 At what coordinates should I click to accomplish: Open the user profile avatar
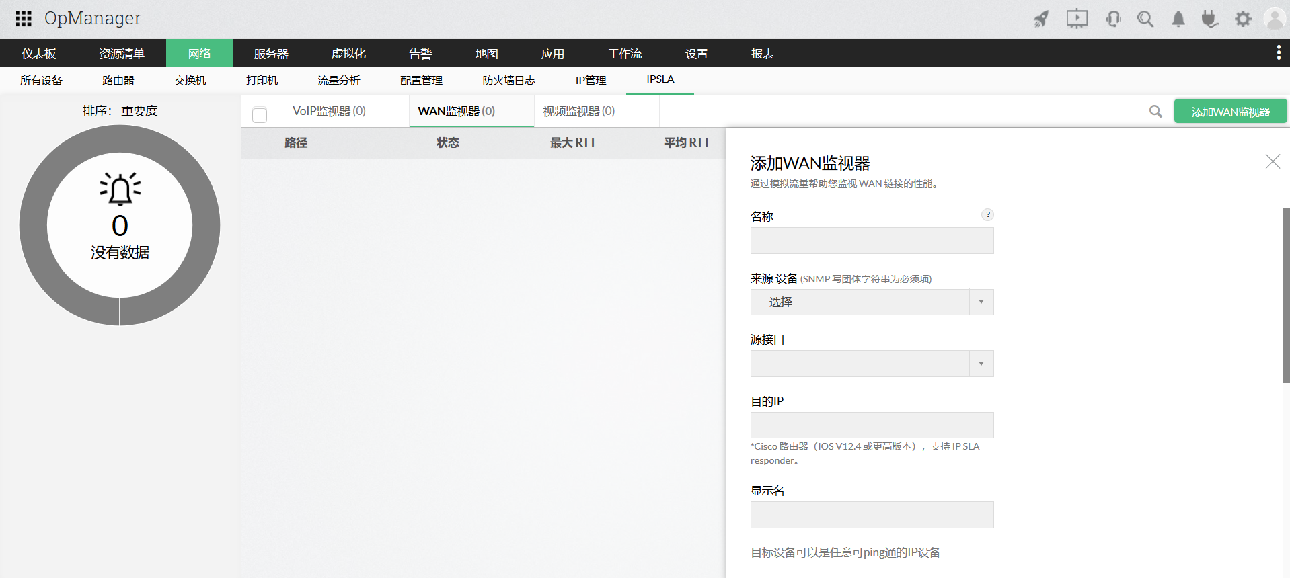(1275, 19)
